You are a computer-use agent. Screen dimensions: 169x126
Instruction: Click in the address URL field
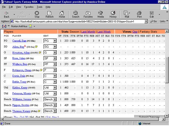tap(79, 21)
